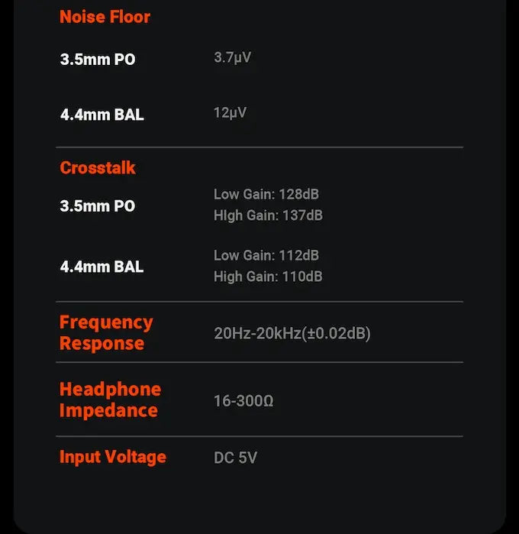Click the High Gain: 110dB value
Image resolution: width=519 pixels, height=534 pixels.
tap(268, 276)
